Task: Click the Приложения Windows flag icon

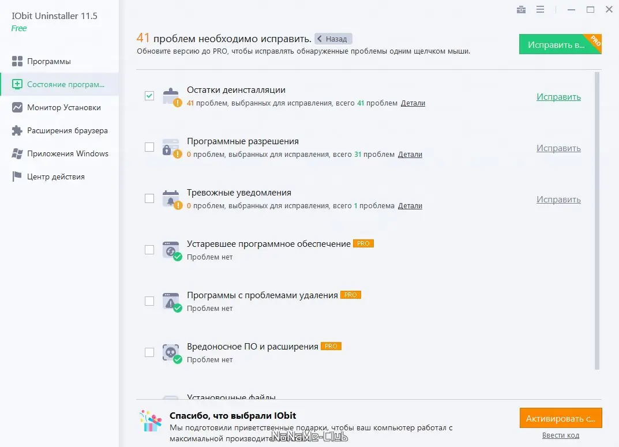Action: point(17,153)
